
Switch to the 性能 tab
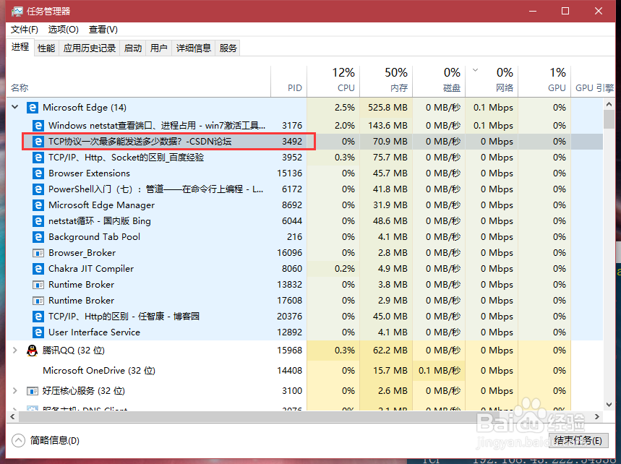[x=46, y=48]
